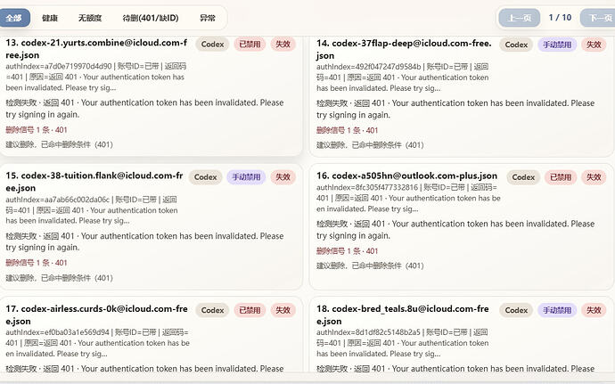Viewport: 615px width, 384px height.
Task: Click 手动禁用 badge on card 18
Action: [557, 310]
